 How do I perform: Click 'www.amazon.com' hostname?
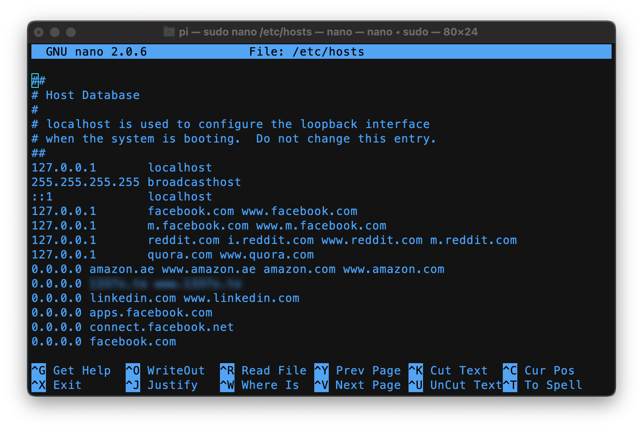(394, 269)
